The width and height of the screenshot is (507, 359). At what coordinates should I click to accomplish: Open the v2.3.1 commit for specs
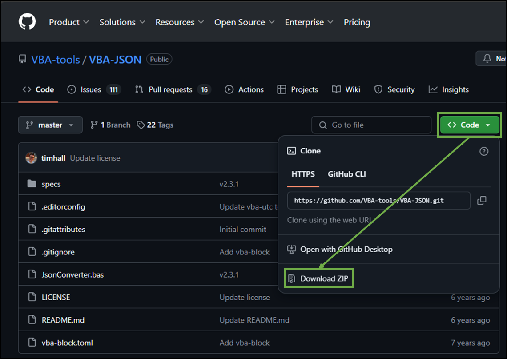tap(229, 184)
